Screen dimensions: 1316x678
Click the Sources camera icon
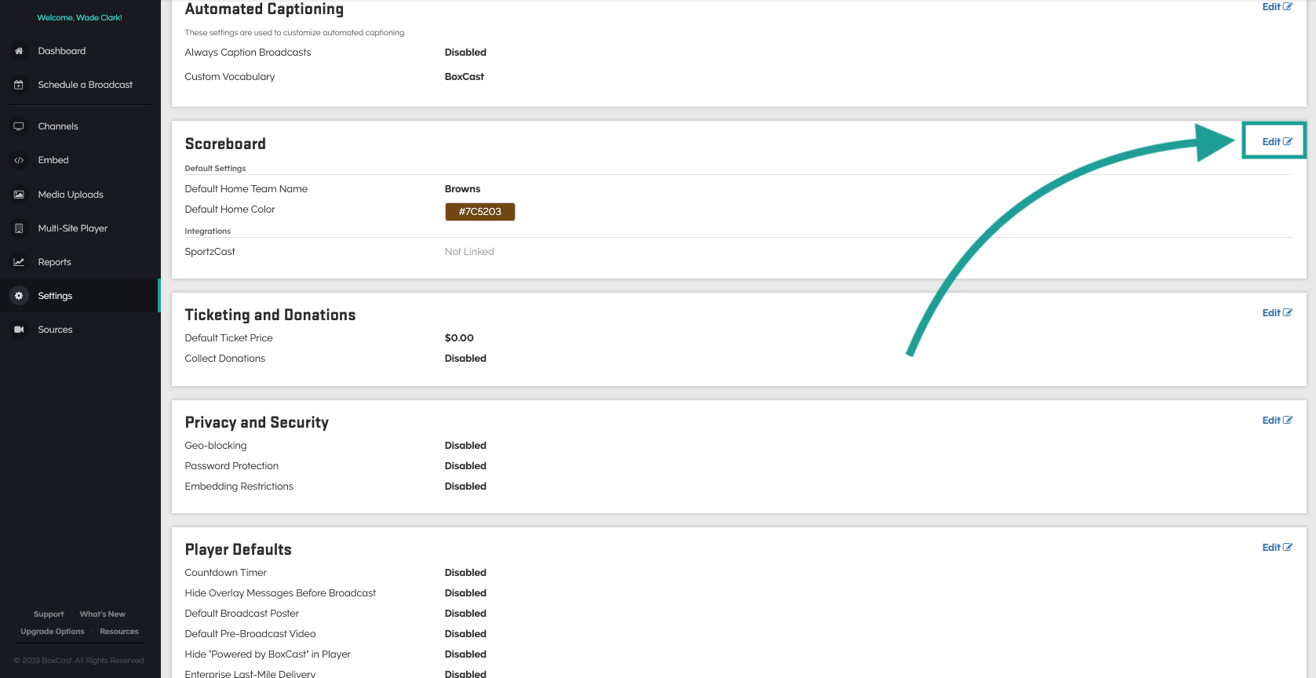click(19, 330)
